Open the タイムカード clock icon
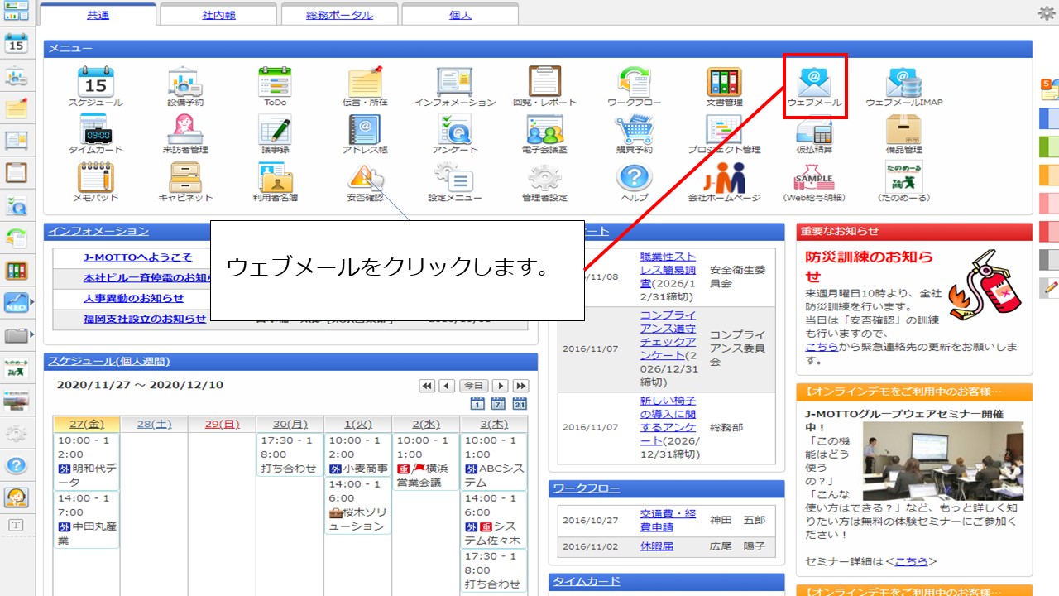Screen dimensions: 1059x596 95,131
